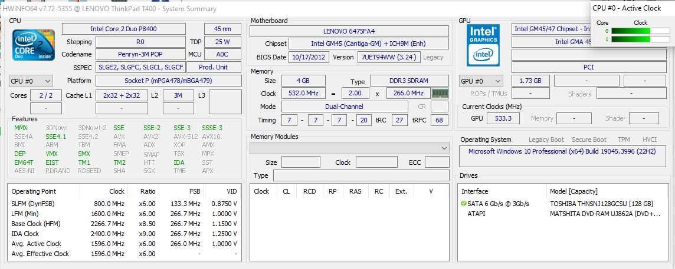Click the Secure Boot label

(x=589, y=140)
